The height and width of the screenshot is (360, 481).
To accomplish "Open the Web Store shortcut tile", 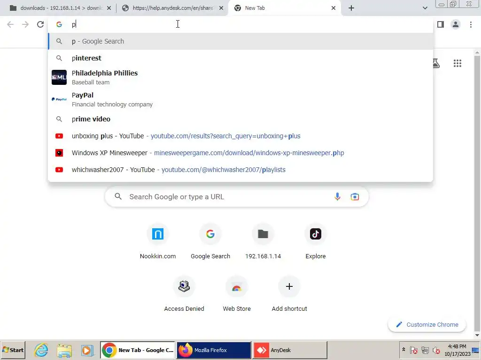I will (x=237, y=294).
